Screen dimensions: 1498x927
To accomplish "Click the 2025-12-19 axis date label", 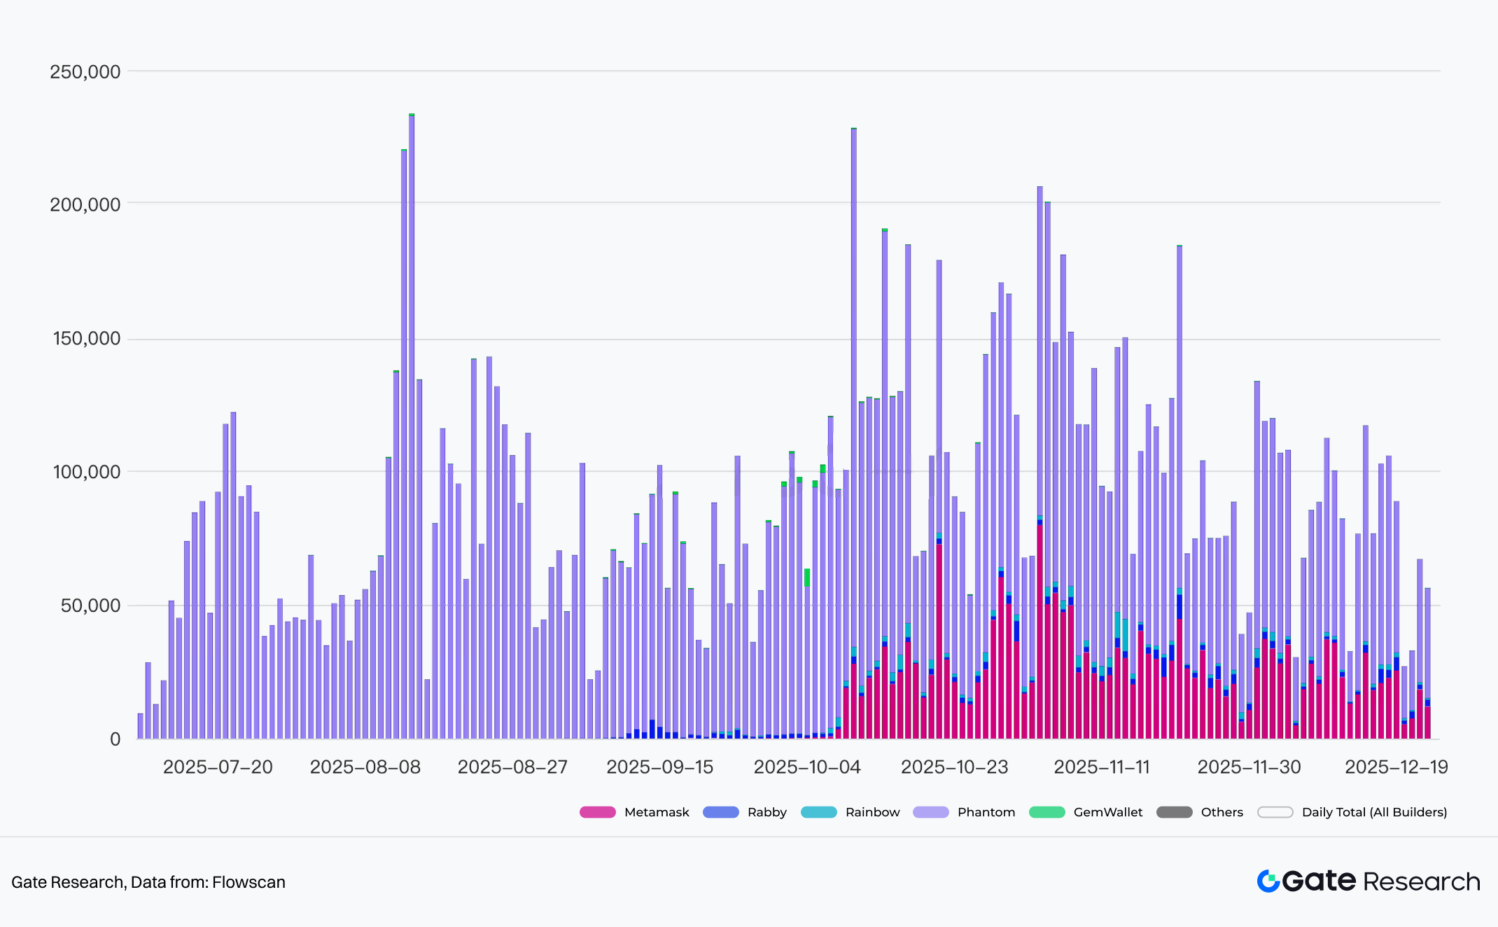I will [1396, 767].
